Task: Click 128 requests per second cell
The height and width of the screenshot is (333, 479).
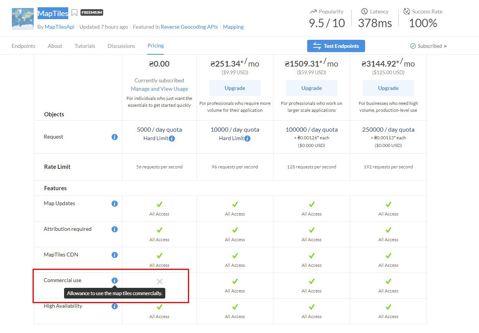Action: point(312,167)
